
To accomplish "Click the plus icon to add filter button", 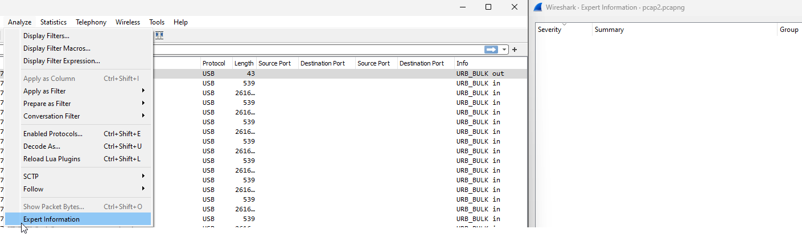I will tap(515, 50).
